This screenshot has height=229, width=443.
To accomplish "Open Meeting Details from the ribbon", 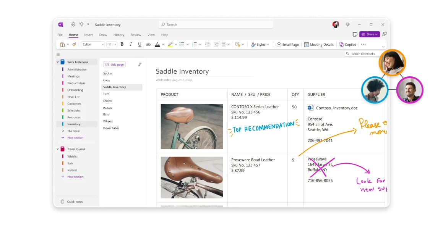I will click(x=319, y=44).
